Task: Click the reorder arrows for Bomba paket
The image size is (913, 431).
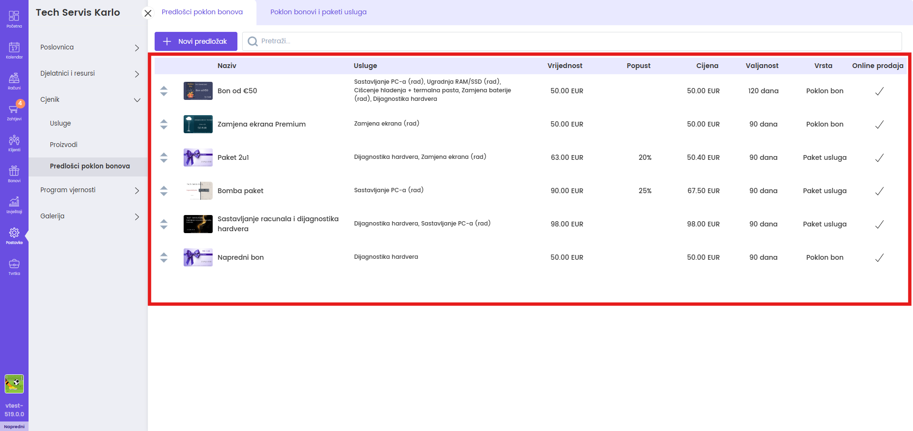Action: click(164, 191)
